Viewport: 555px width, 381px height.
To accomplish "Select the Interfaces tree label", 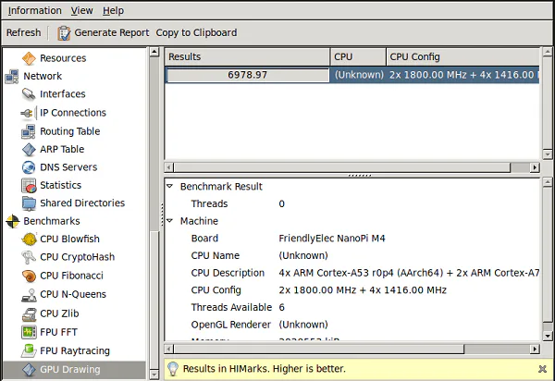I will click(63, 94).
